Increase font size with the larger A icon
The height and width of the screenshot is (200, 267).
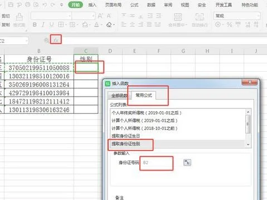(x=100, y=16)
